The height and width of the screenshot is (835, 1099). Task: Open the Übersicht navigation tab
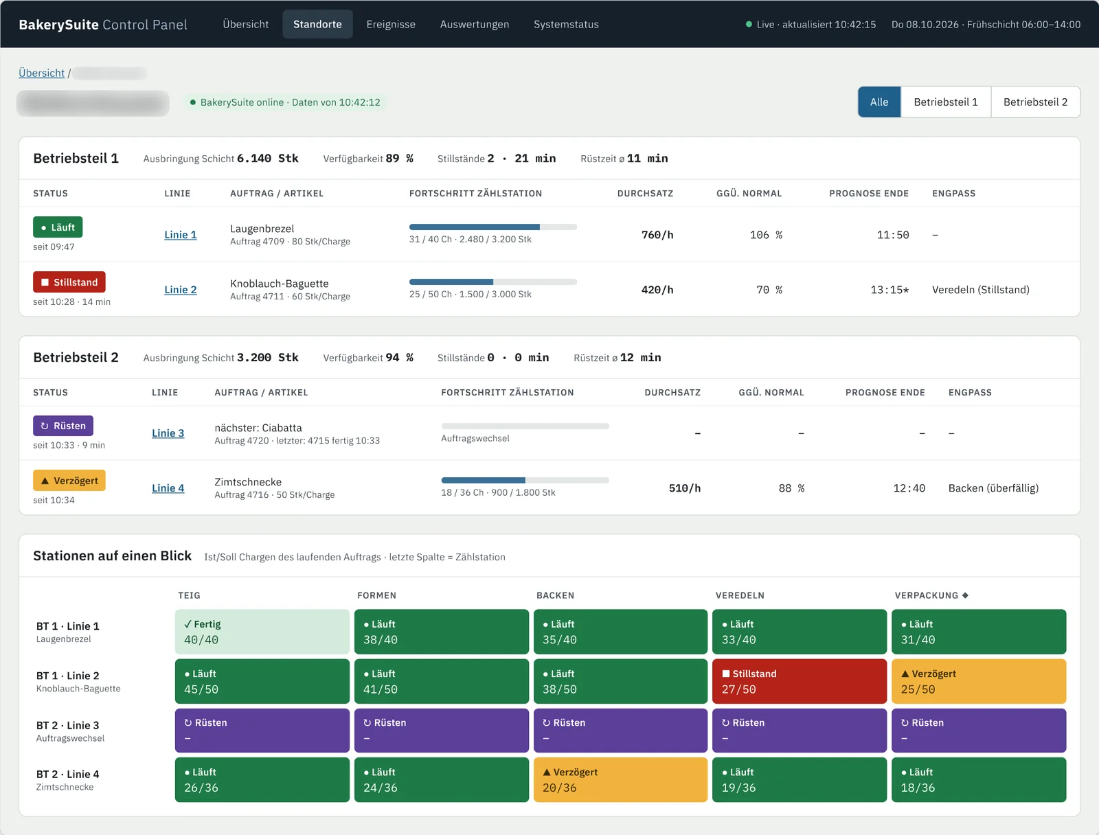pos(245,24)
